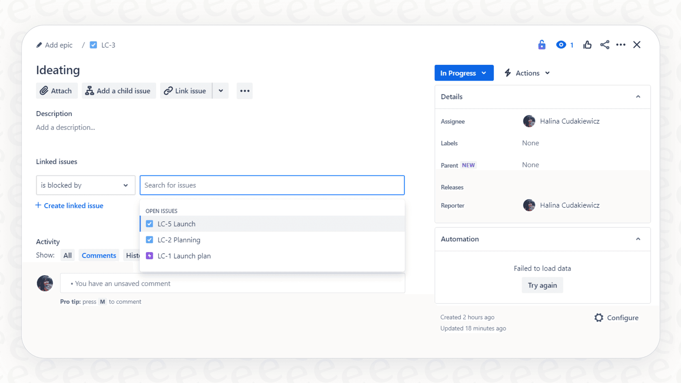Click the commenter avatar beside comment box

[45, 283]
